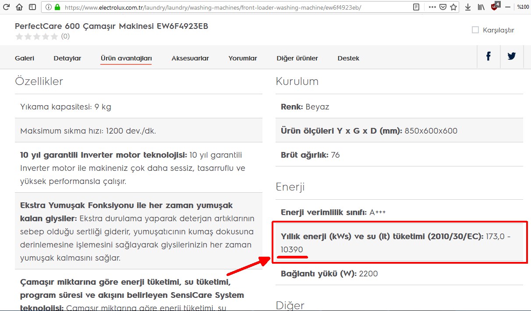Select the Maksimum sıkma hızı 1200 dev./dk. row

(x=138, y=131)
